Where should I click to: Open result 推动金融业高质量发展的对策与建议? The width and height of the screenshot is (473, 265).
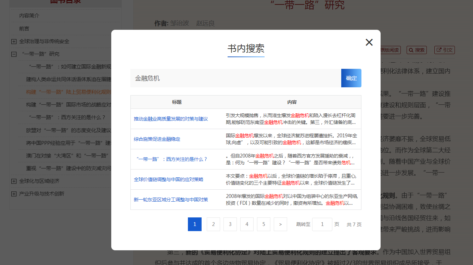point(171,119)
